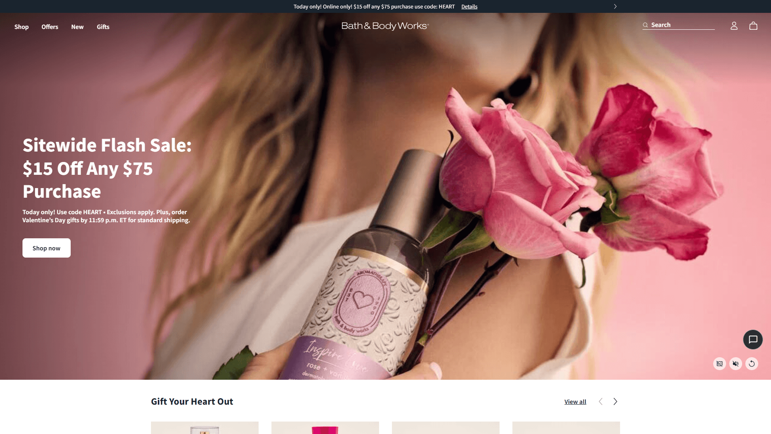Click the previous arrow in Gift Your Heart Out

600,401
